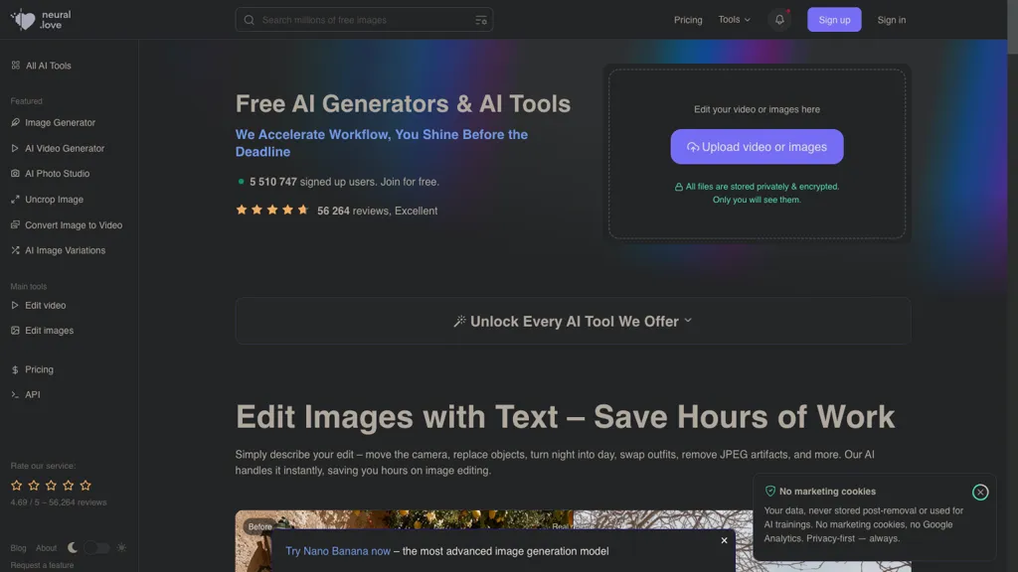Go to AI Video Generator
Screen dimensions: 1018x572
(x=65, y=149)
